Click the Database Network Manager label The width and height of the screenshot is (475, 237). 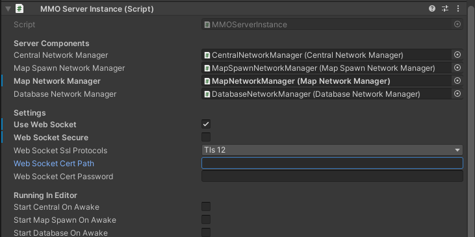[x=65, y=94]
